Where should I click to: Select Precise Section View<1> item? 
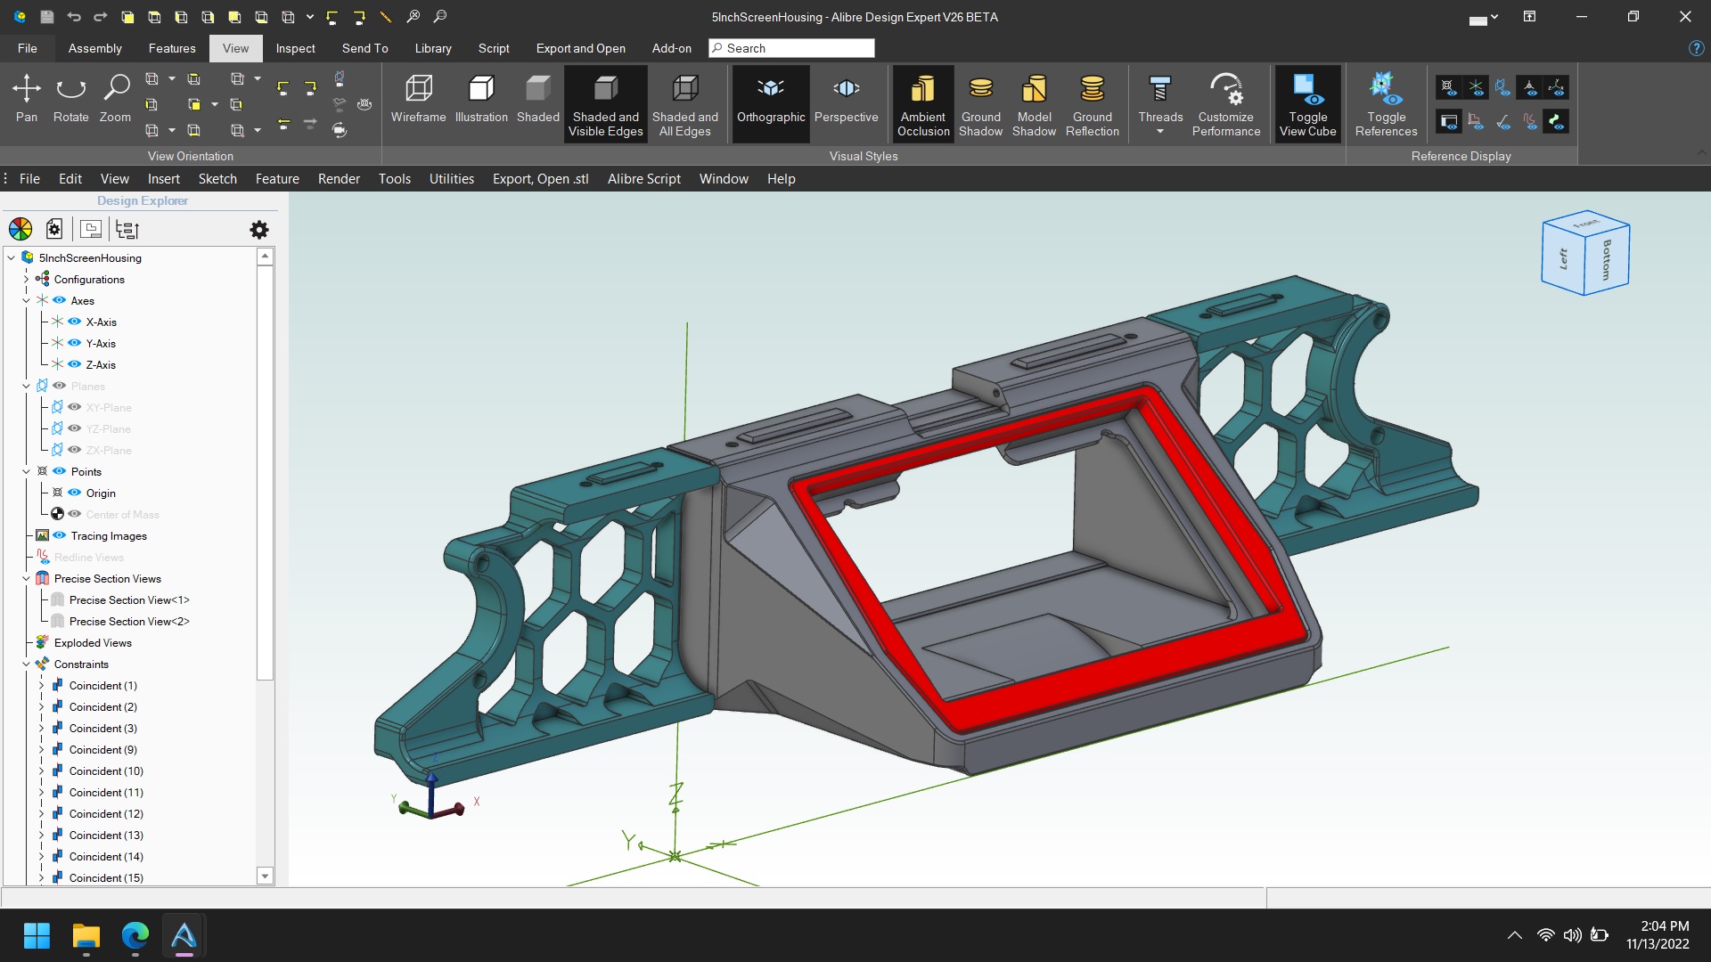tap(129, 599)
